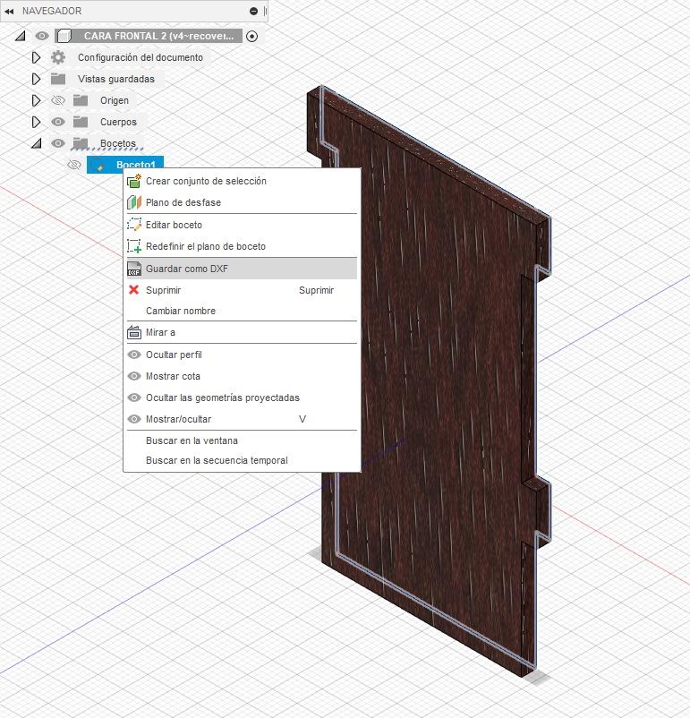
Task: Collapse the Bocetos node
Action: coord(37,144)
